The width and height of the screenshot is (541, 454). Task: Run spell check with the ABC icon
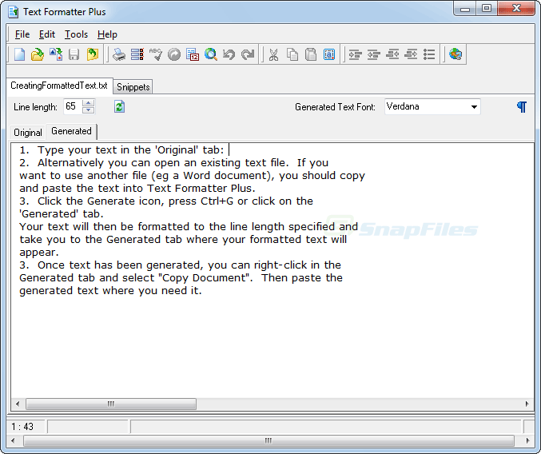(x=156, y=54)
